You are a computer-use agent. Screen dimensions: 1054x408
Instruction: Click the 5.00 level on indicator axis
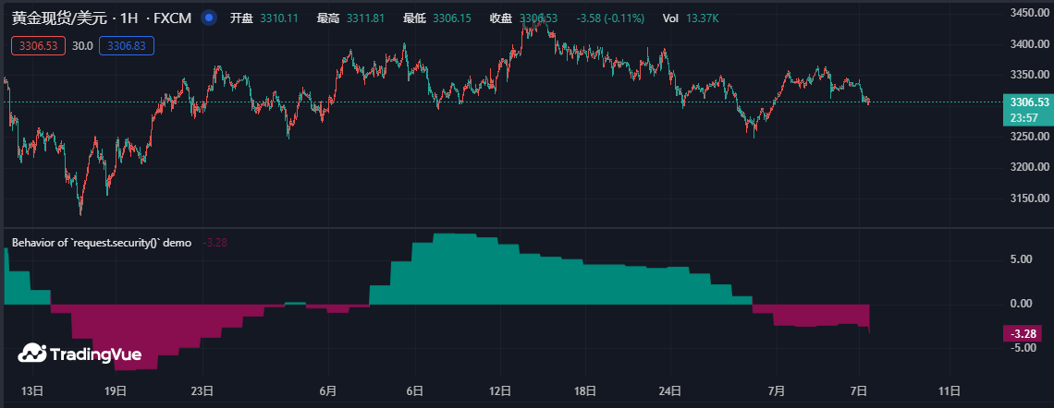click(1020, 259)
